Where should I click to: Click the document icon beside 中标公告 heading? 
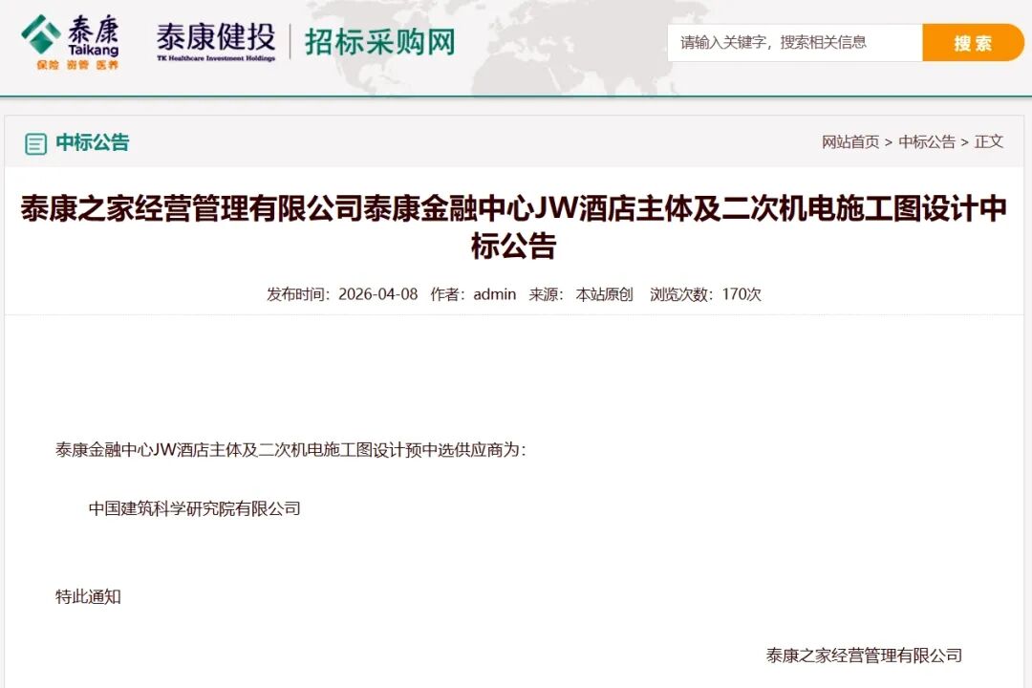pos(35,144)
